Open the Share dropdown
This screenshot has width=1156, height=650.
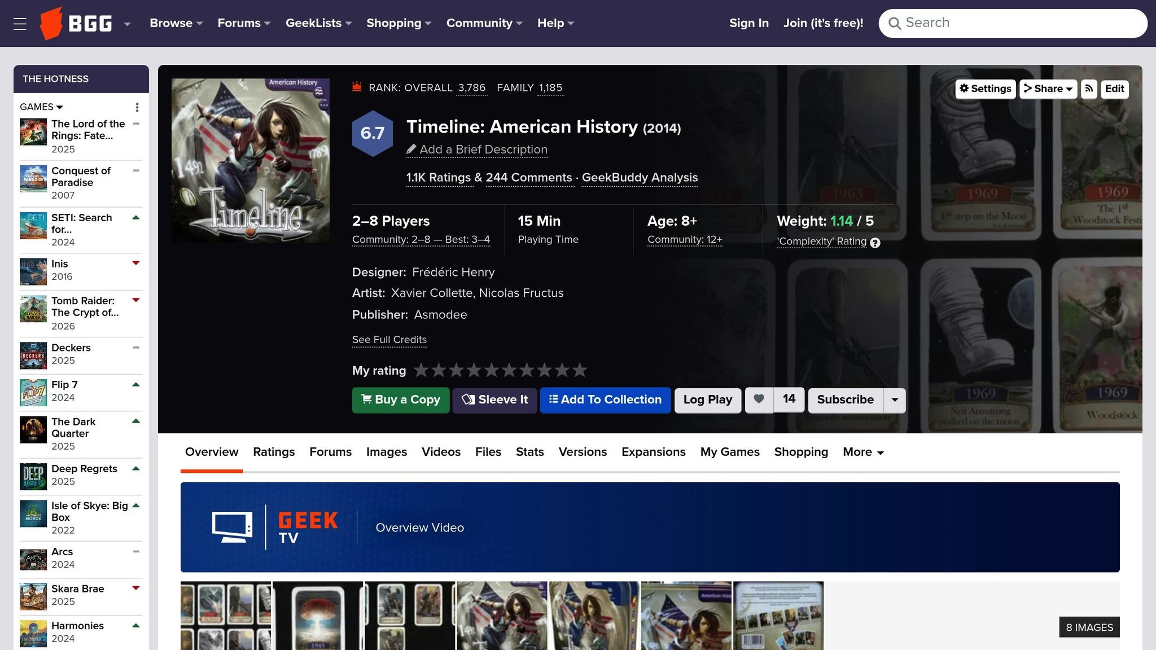click(x=1048, y=89)
